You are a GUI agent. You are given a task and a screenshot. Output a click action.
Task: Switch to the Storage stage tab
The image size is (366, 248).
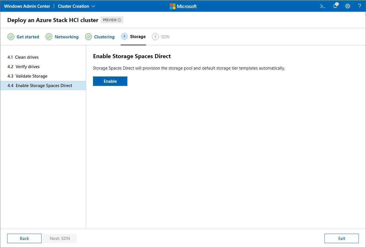[138, 37]
